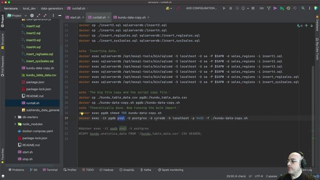Expand the node_modules folder
Image resolution: width=320 pixels, height=180 pixels.
tap(15, 124)
